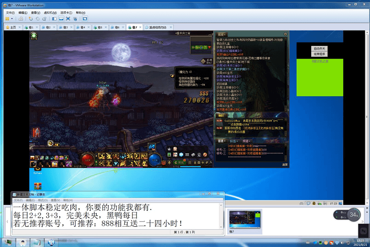The height and width of the screenshot is (247, 370).
Task: Click the send Ctrl+Alt+Del toolbar icon
Action: coord(21,18)
